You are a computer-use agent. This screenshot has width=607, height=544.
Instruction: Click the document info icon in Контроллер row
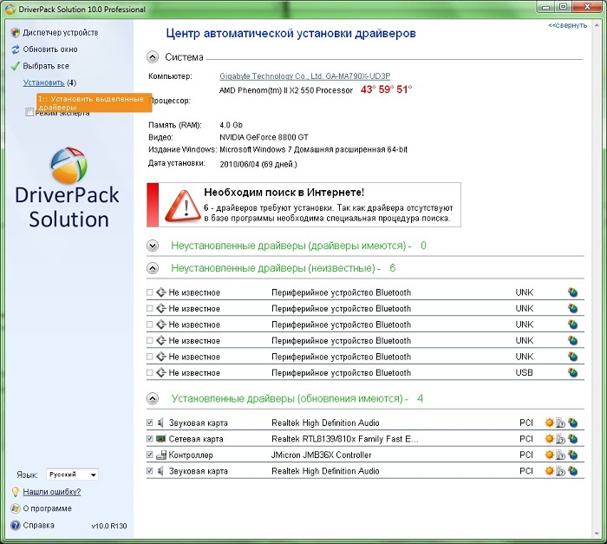tap(560, 455)
